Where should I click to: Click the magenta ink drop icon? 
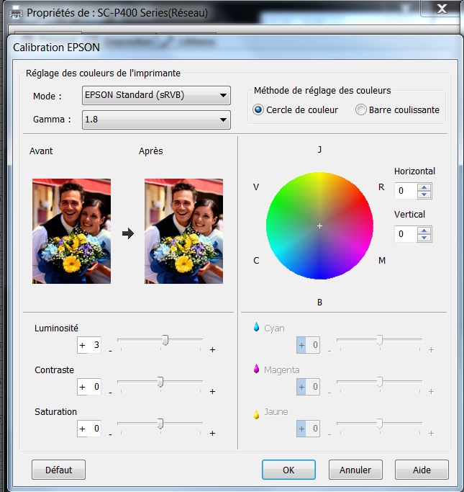tap(256, 369)
